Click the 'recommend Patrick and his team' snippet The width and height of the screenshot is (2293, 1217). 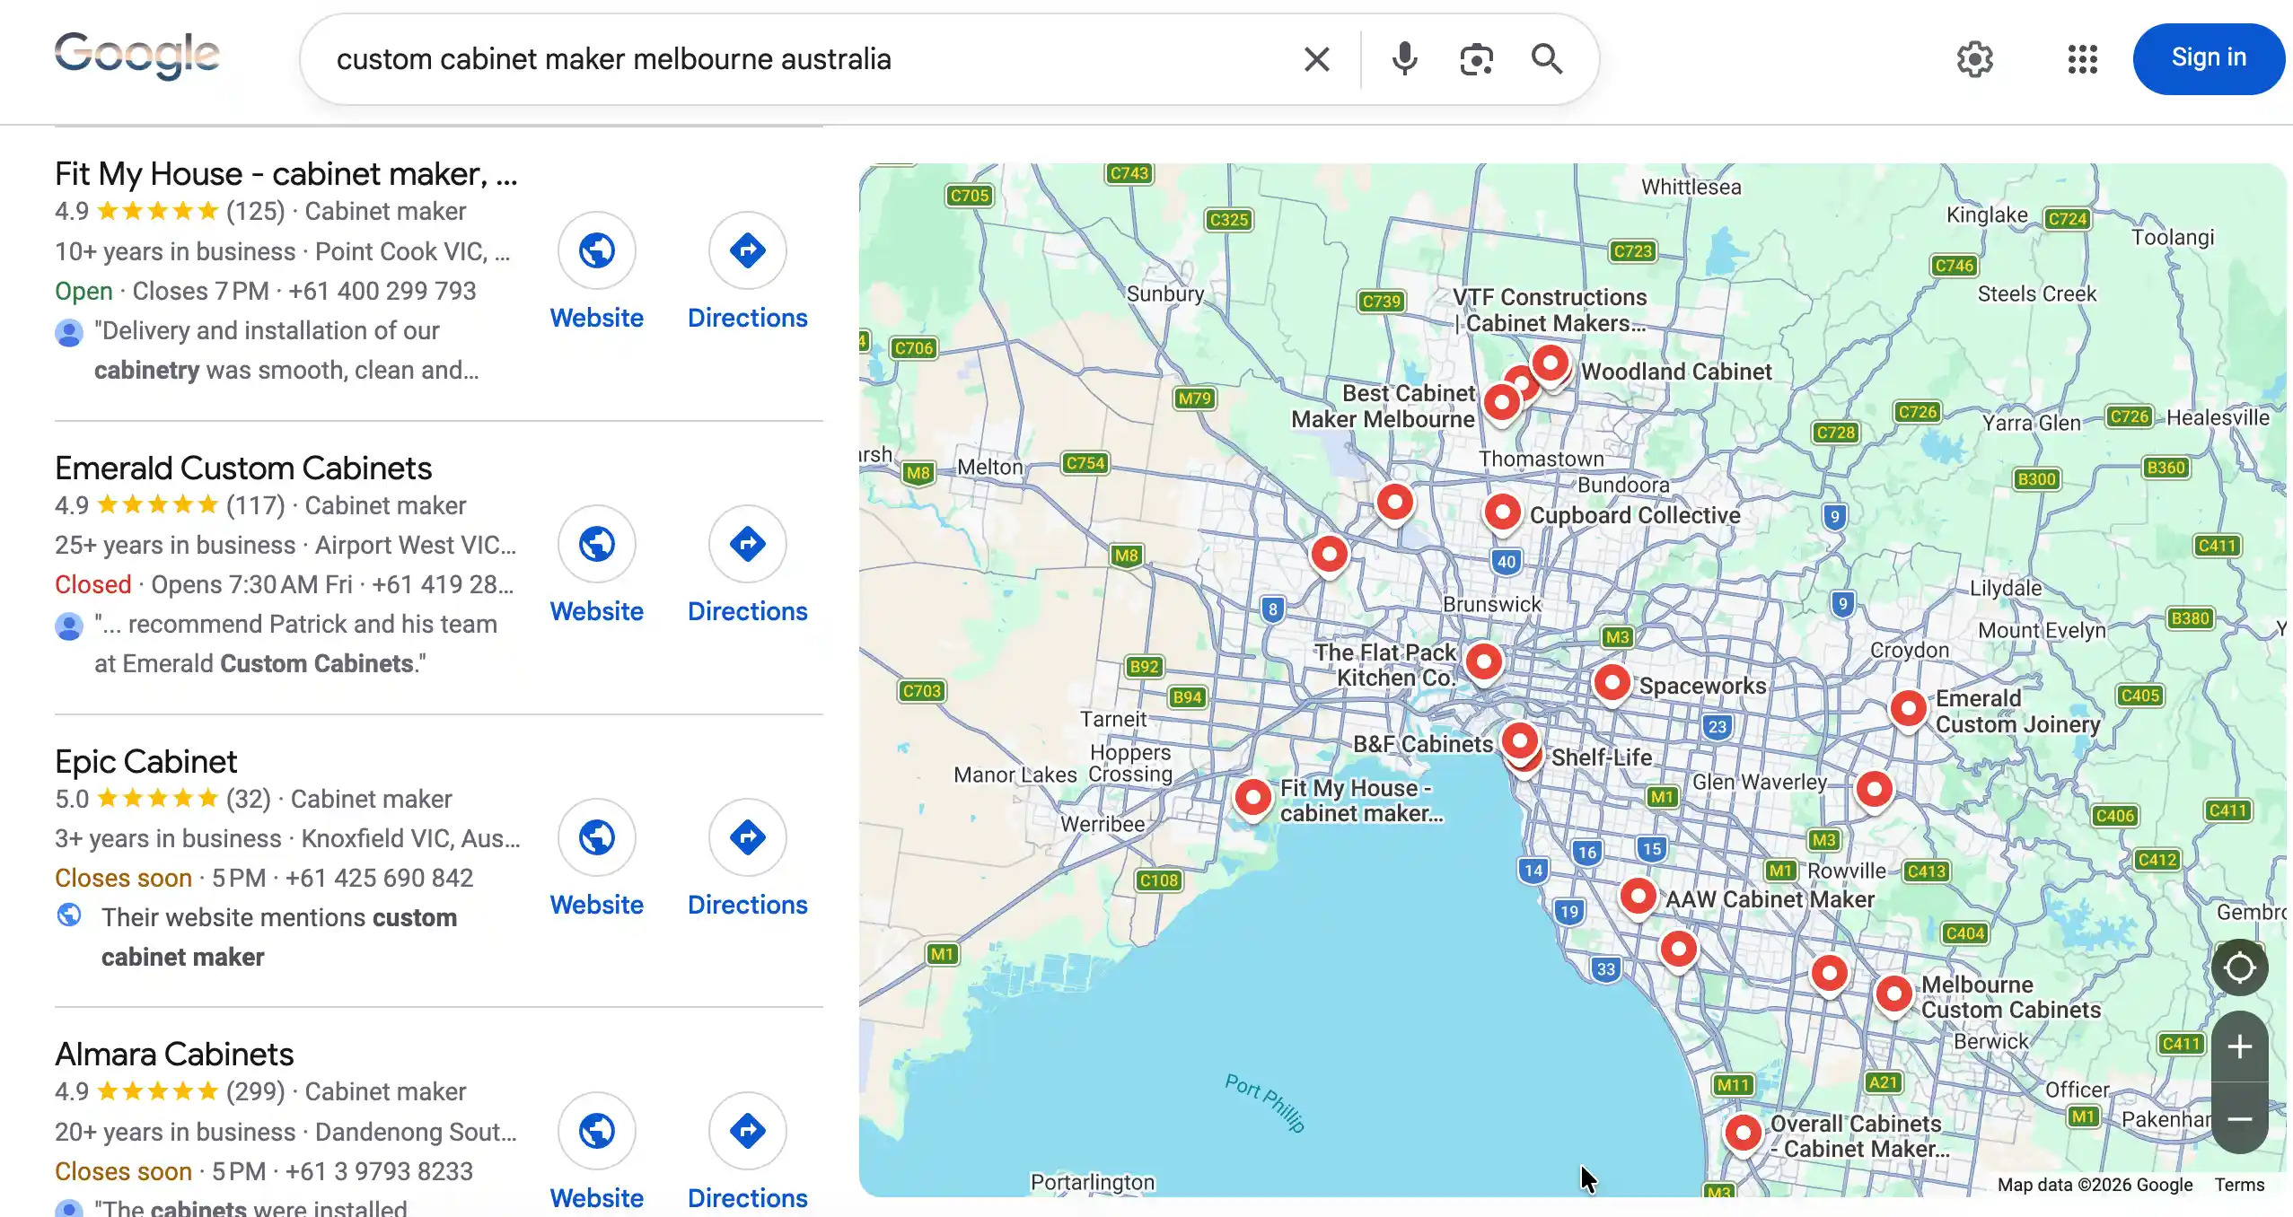(295, 644)
